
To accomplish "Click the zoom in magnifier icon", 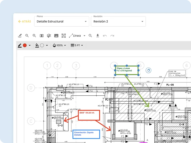I will [34, 35].
